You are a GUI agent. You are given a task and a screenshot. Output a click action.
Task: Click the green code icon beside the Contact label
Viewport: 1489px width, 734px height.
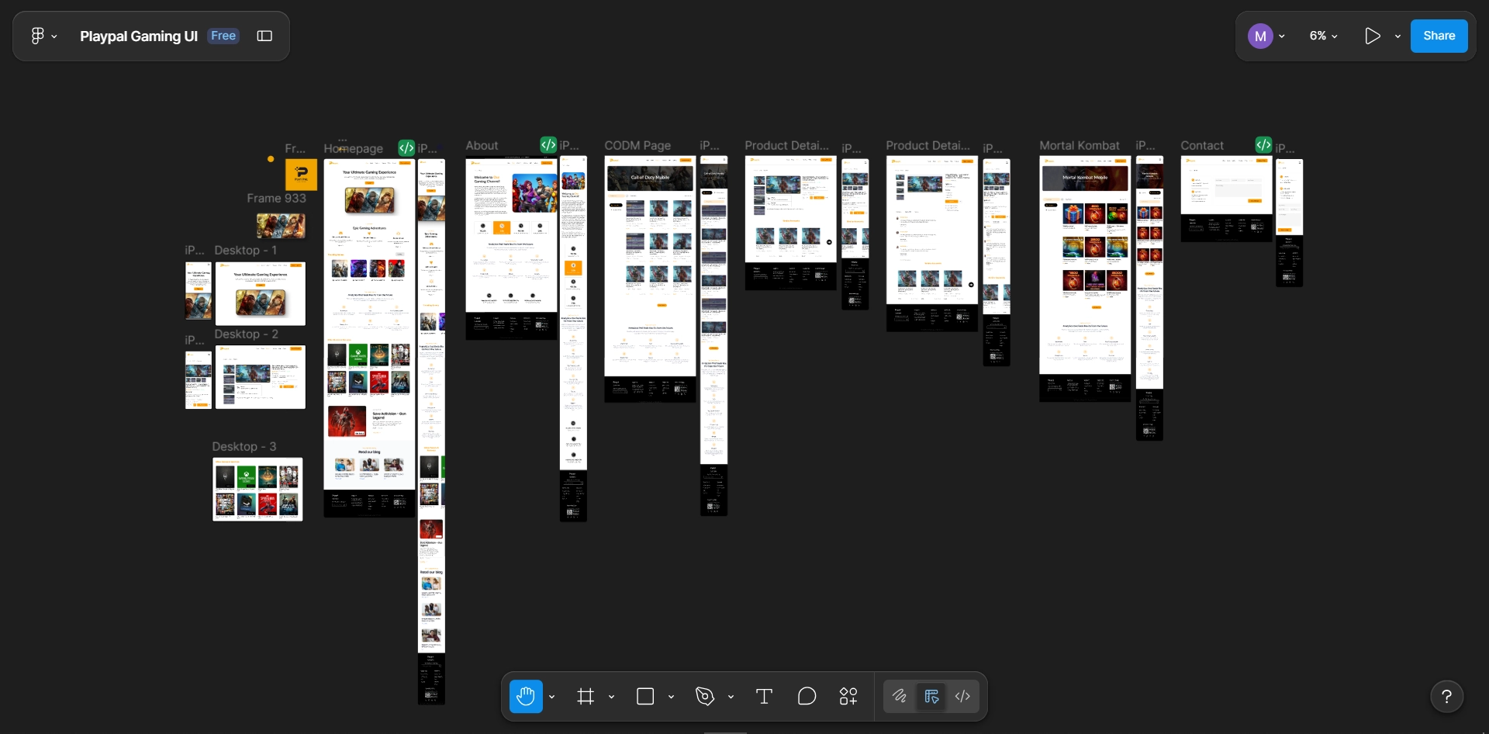pos(1263,144)
